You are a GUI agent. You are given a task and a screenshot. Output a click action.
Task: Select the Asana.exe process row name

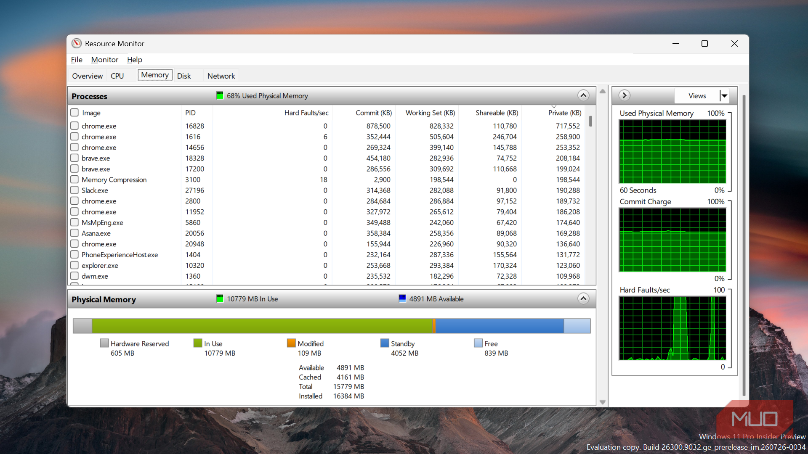[96, 233]
